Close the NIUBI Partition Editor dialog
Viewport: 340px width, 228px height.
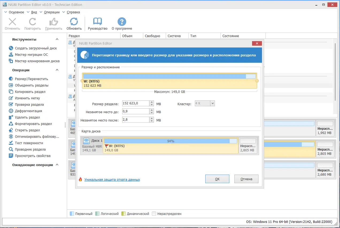click(257, 43)
